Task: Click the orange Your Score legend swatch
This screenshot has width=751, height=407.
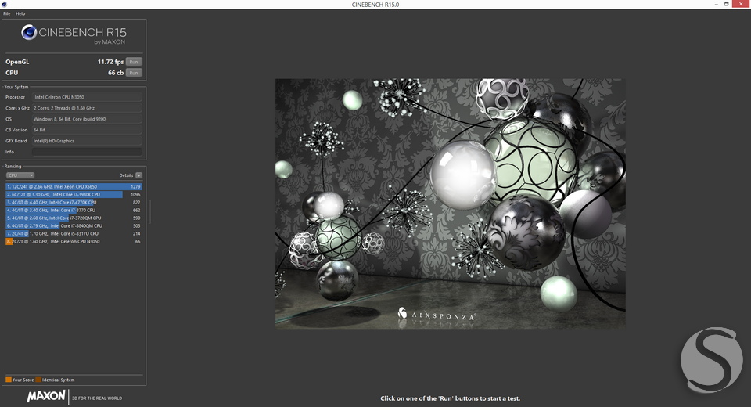Action: coord(9,380)
